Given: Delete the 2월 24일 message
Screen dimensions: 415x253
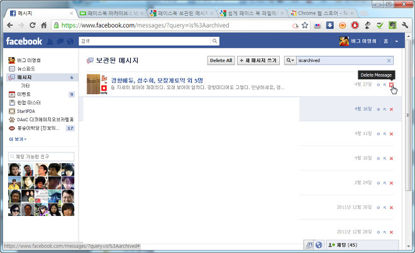Looking at the screenshot, I should tap(391, 183).
